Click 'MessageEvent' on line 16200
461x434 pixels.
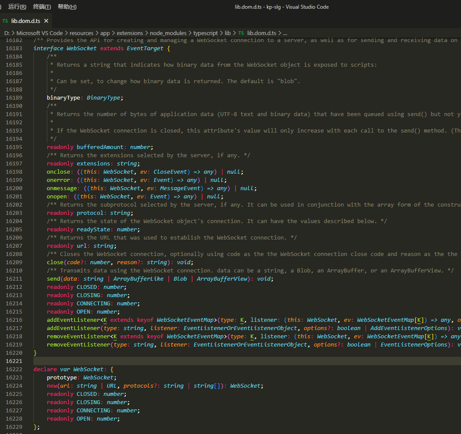(x=180, y=188)
